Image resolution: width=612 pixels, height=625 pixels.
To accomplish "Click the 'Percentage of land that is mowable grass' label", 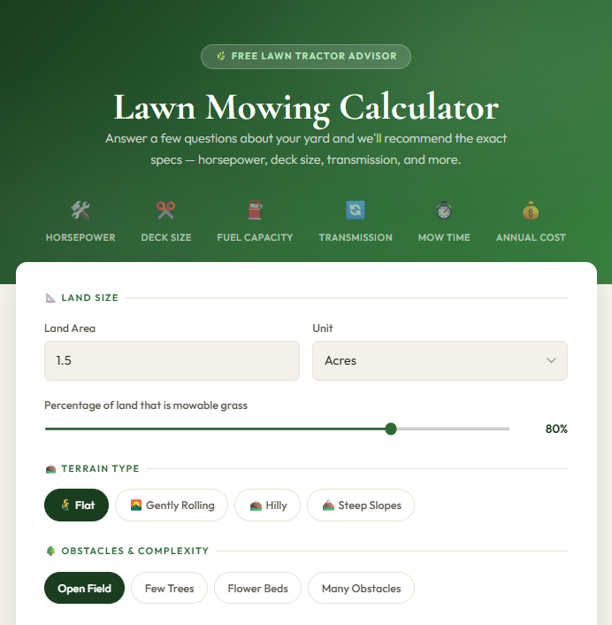I will point(146,405).
